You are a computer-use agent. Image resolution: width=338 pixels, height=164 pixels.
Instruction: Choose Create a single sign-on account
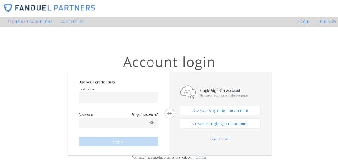coord(220,124)
